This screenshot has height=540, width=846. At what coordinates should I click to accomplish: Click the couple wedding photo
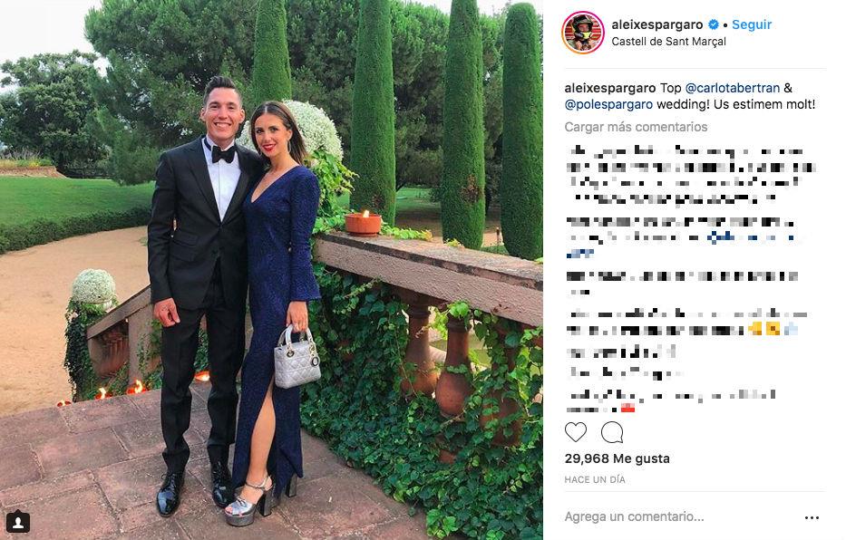271,270
